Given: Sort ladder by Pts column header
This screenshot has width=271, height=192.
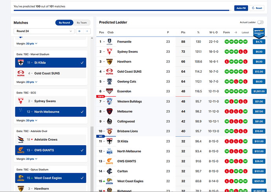Looking at the screenshot, I should (x=183, y=32).
